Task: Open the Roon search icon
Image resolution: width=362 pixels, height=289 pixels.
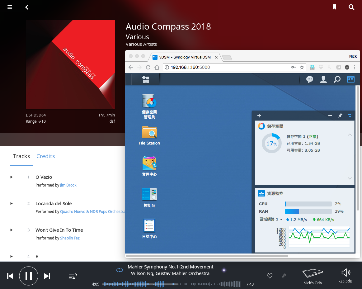Action: click(351, 7)
